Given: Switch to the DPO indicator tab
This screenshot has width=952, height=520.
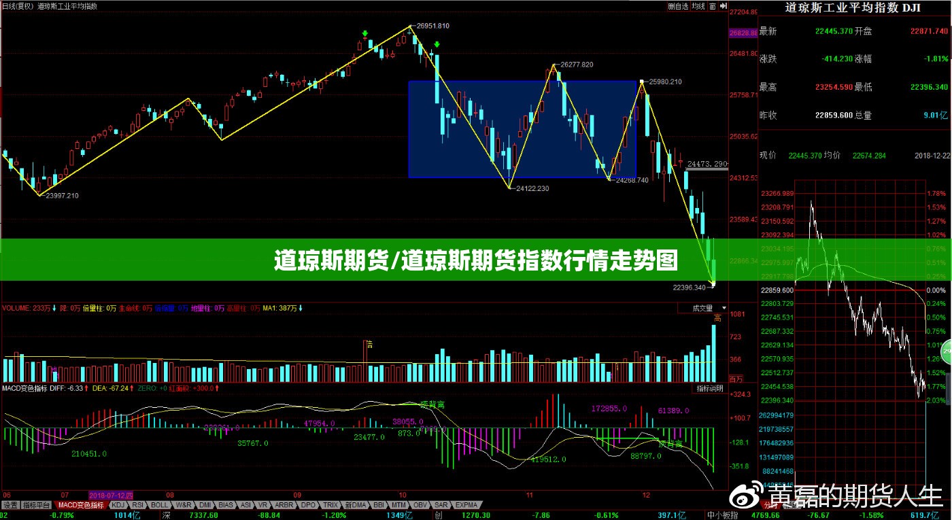Looking at the screenshot, I should click(308, 505).
